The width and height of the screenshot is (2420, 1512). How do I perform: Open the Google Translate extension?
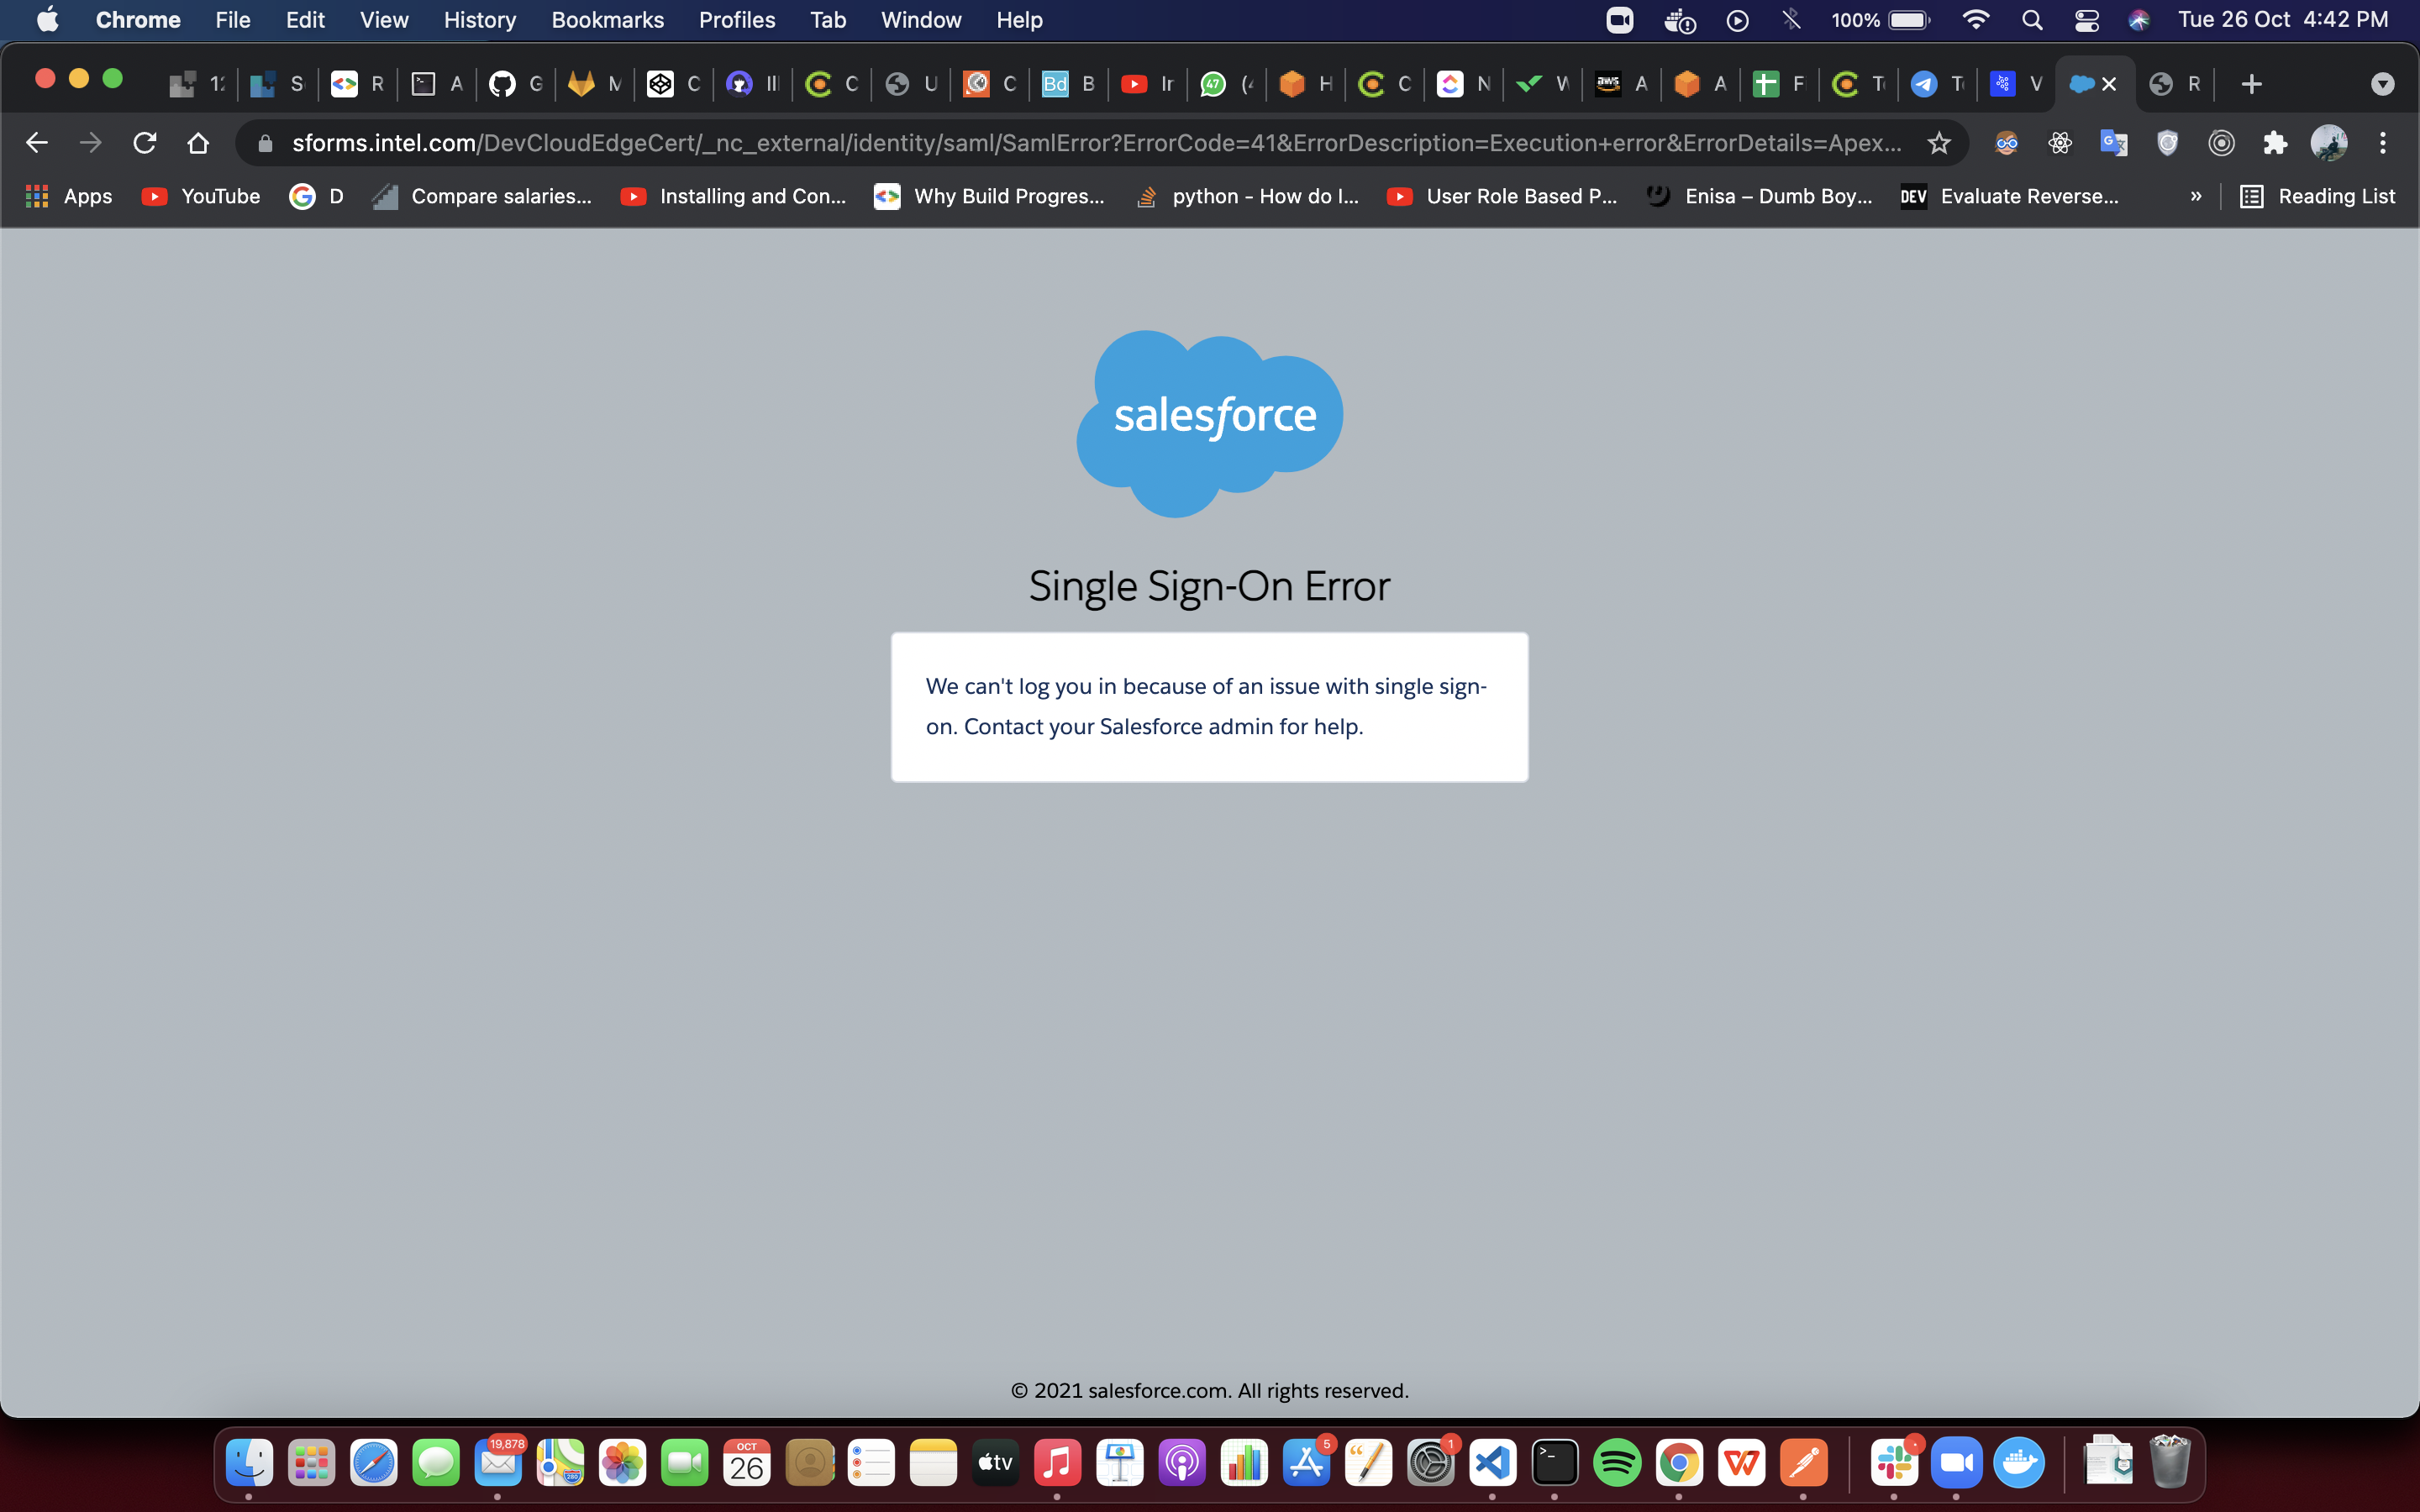pos(2113,143)
